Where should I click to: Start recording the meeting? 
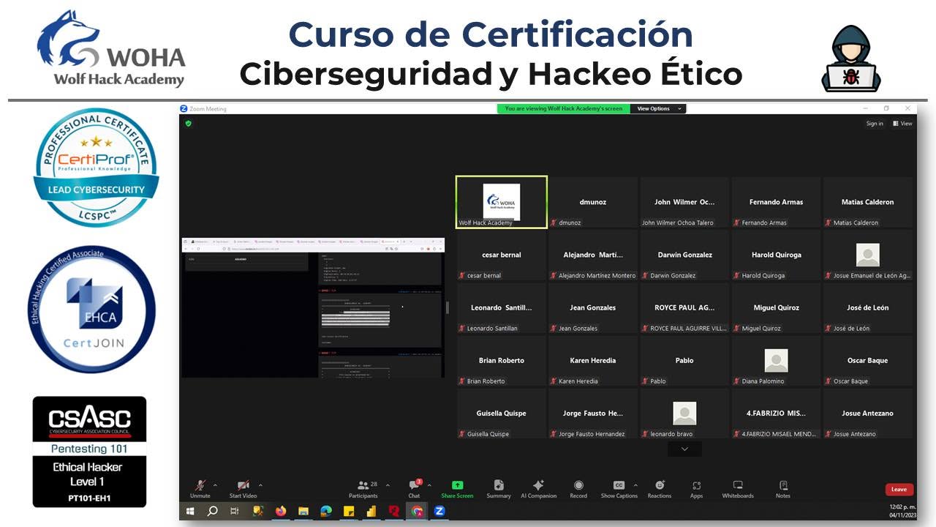578,489
